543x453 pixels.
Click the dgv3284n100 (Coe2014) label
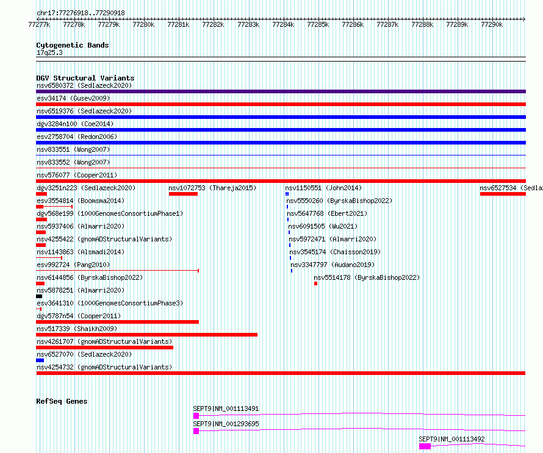click(x=75, y=124)
